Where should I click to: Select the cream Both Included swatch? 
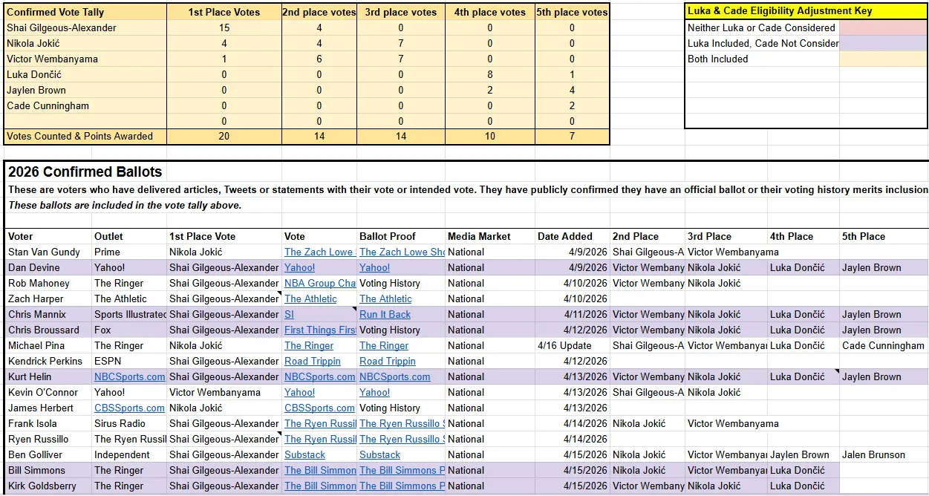883,59
